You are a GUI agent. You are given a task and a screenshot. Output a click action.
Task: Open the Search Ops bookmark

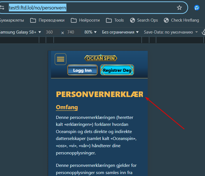[x=144, y=20]
